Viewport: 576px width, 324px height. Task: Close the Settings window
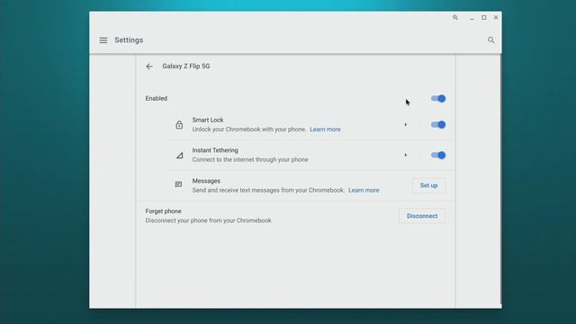[x=496, y=17]
